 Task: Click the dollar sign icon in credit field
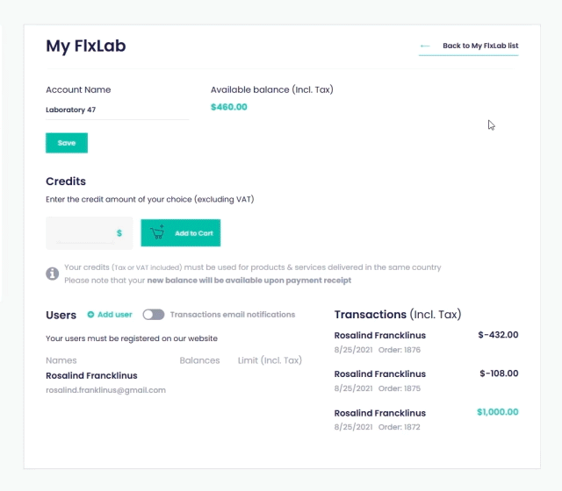[x=119, y=233]
